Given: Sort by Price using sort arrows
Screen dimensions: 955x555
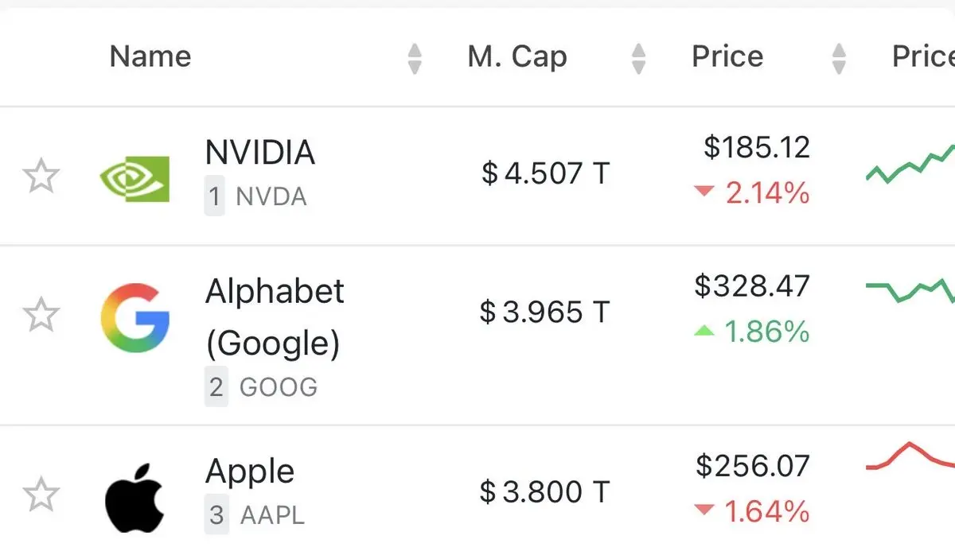Looking at the screenshot, I should coord(838,59).
